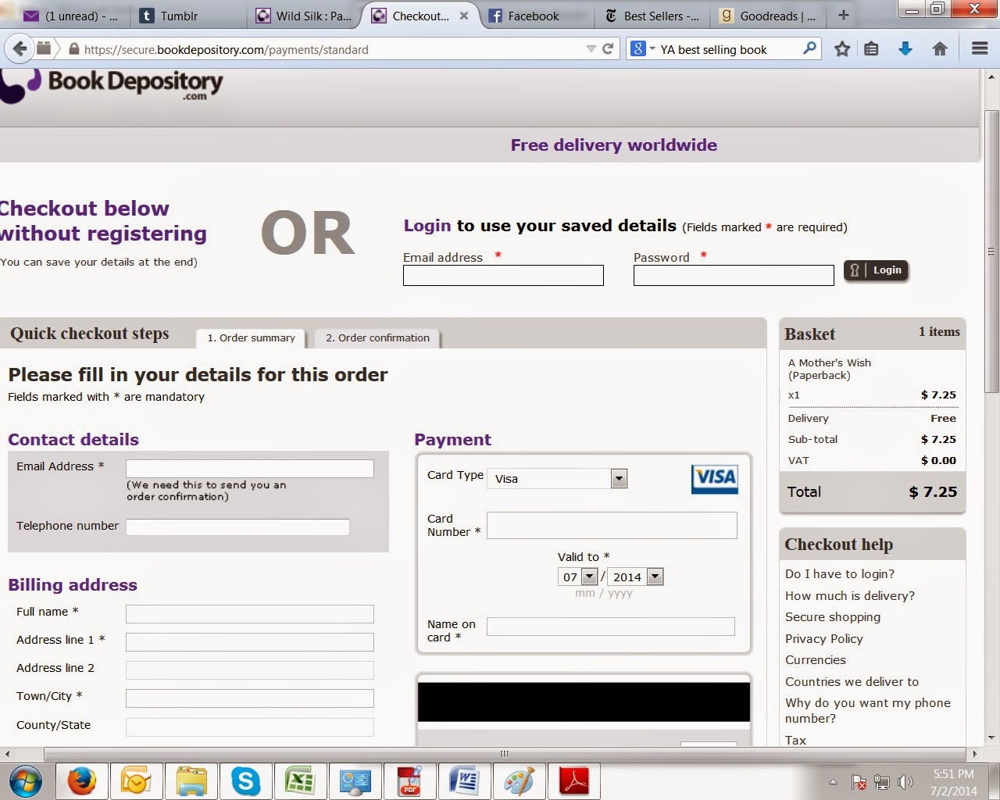Open the Card Type dropdown
Screen dimensions: 1000x800
tap(557, 478)
